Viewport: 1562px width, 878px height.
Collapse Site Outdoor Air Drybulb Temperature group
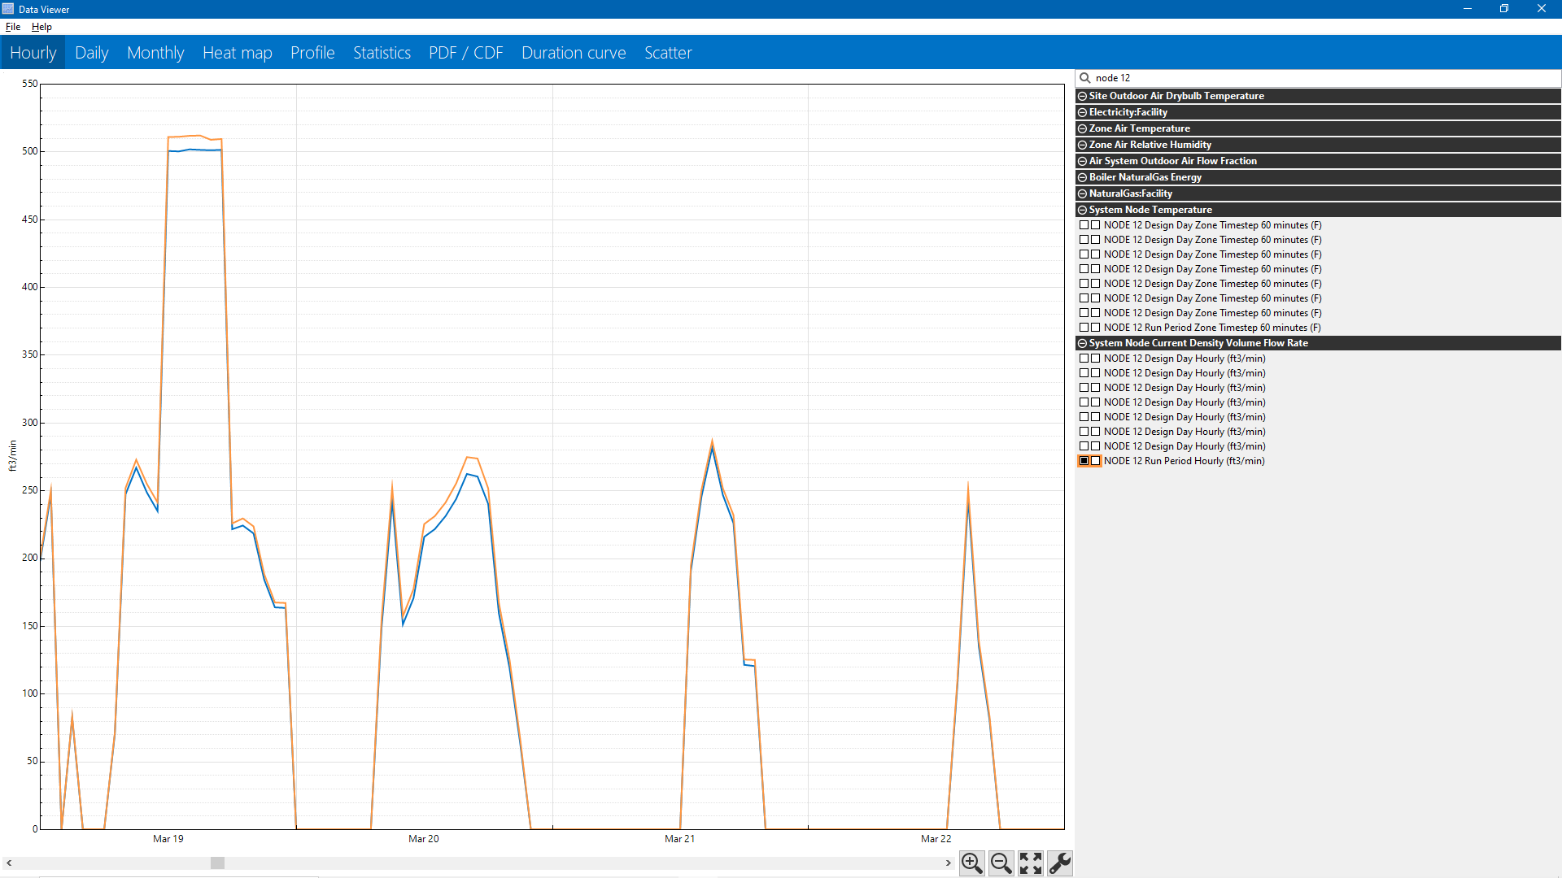pyautogui.click(x=1082, y=96)
